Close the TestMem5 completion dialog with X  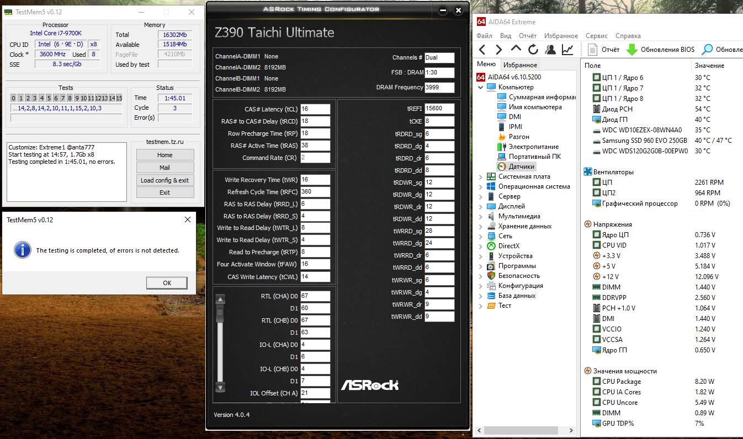click(x=187, y=219)
